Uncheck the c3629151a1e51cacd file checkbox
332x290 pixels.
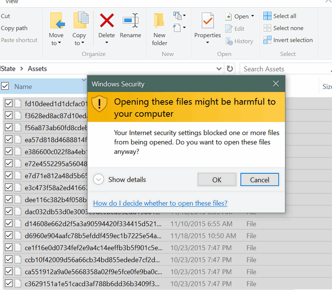click(9, 283)
